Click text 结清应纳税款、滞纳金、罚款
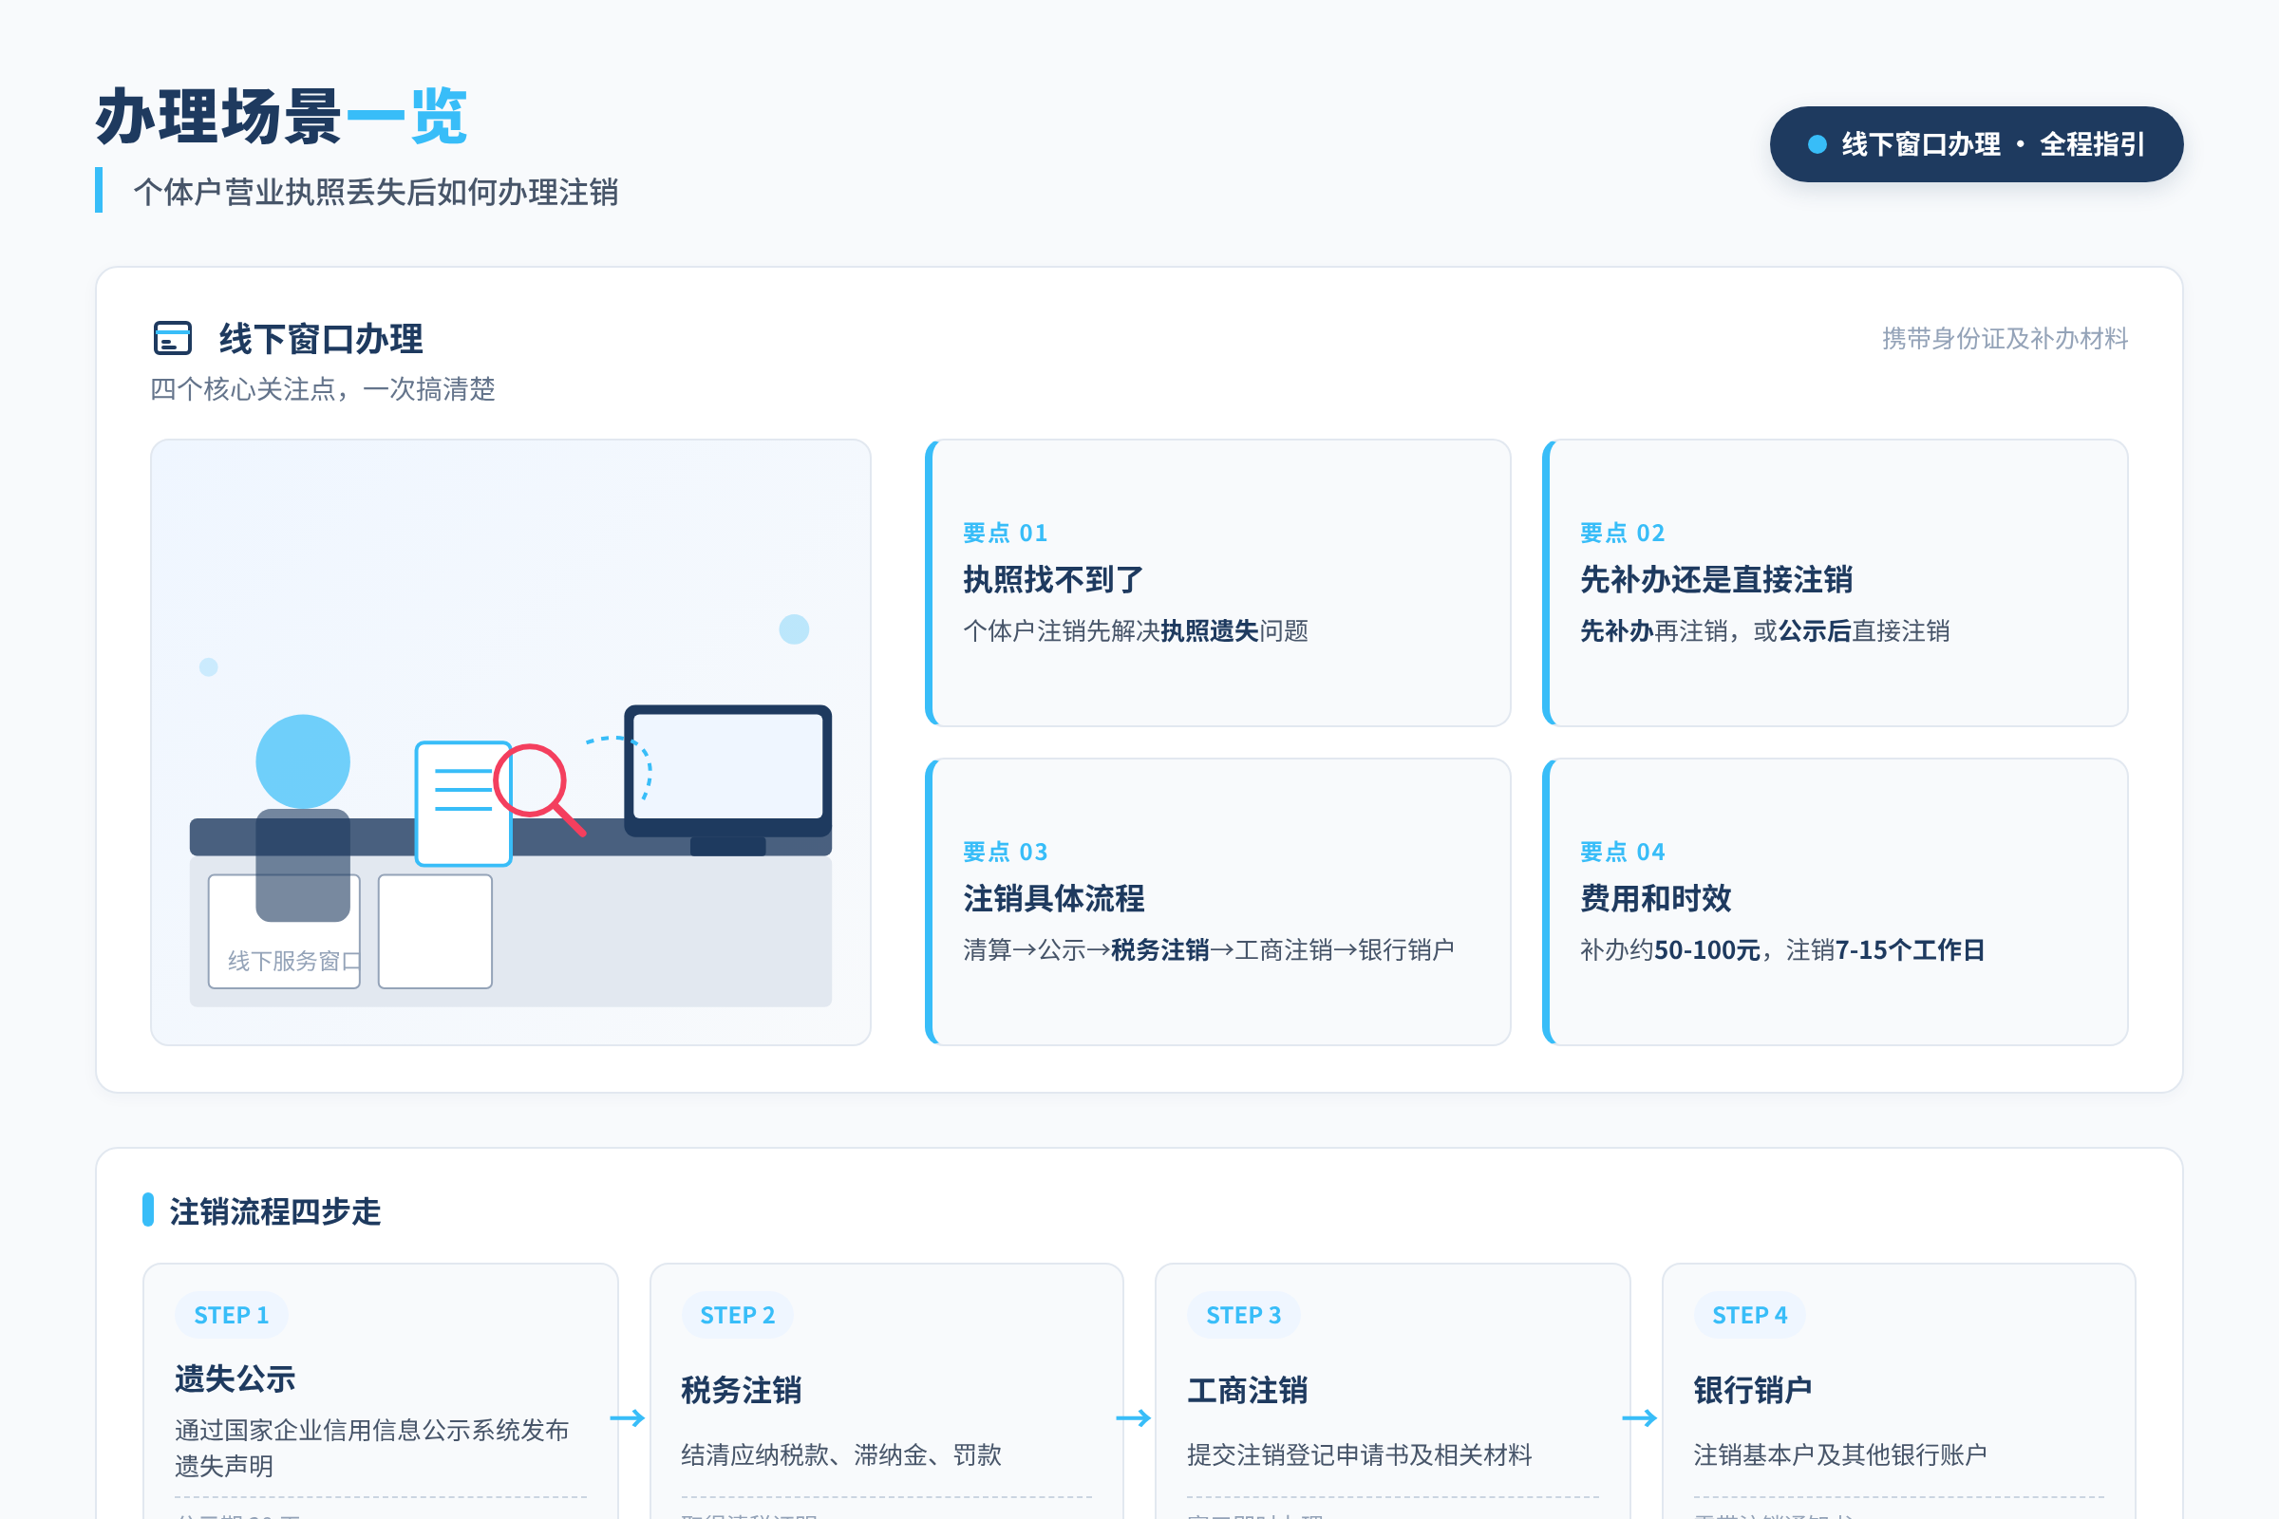Screen dimensions: 2279x1519 [x=841, y=1454]
